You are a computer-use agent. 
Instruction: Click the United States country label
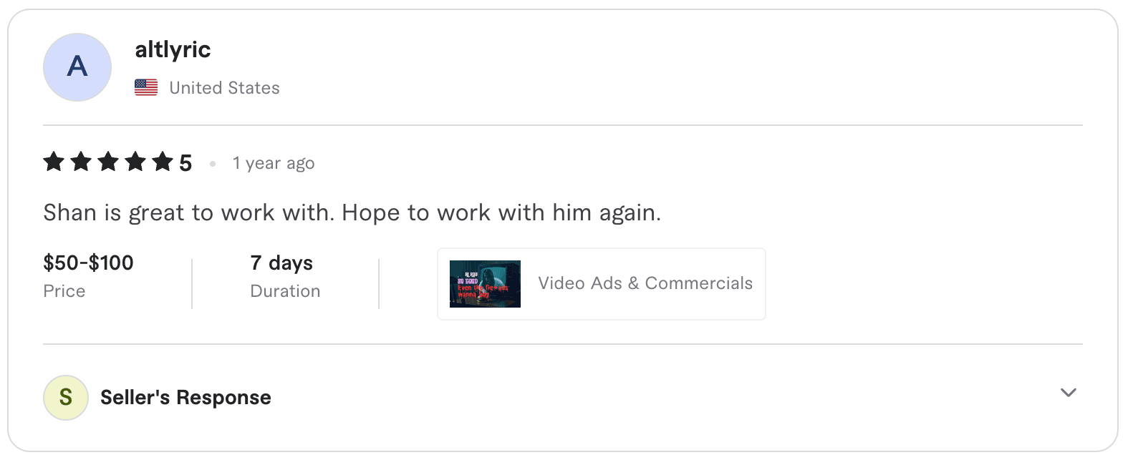tap(224, 88)
